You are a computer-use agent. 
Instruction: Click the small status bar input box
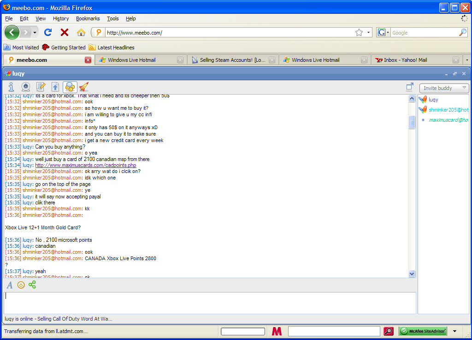pos(243,332)
